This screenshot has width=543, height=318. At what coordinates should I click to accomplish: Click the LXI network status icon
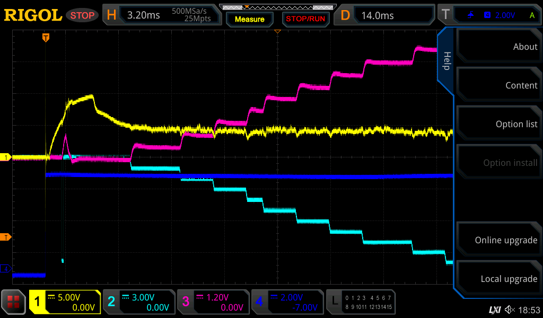(x=494, y=309)
